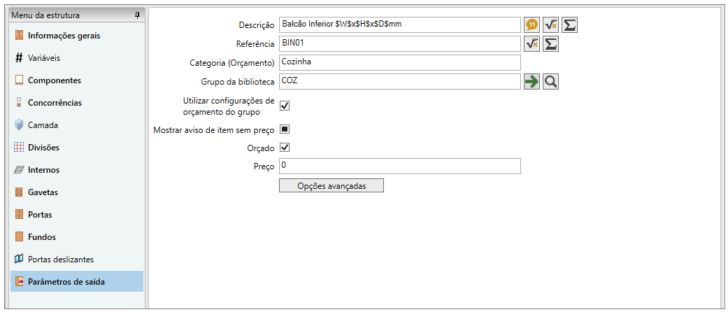
Task: Click the Categoria (Orçamento) text field
Action: coord(399,63)
